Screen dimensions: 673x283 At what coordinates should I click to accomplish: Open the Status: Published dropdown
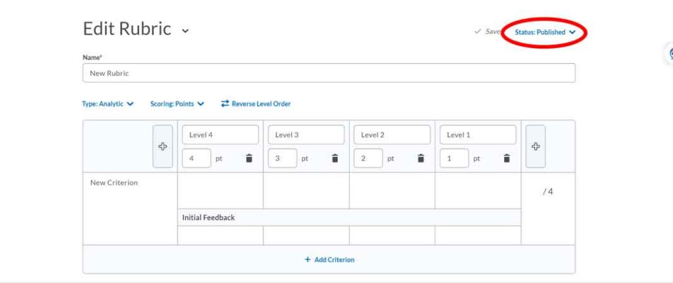[545, 32]
